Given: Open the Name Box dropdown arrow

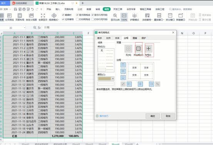Looking at the screenshot, I should click(25, 28).
